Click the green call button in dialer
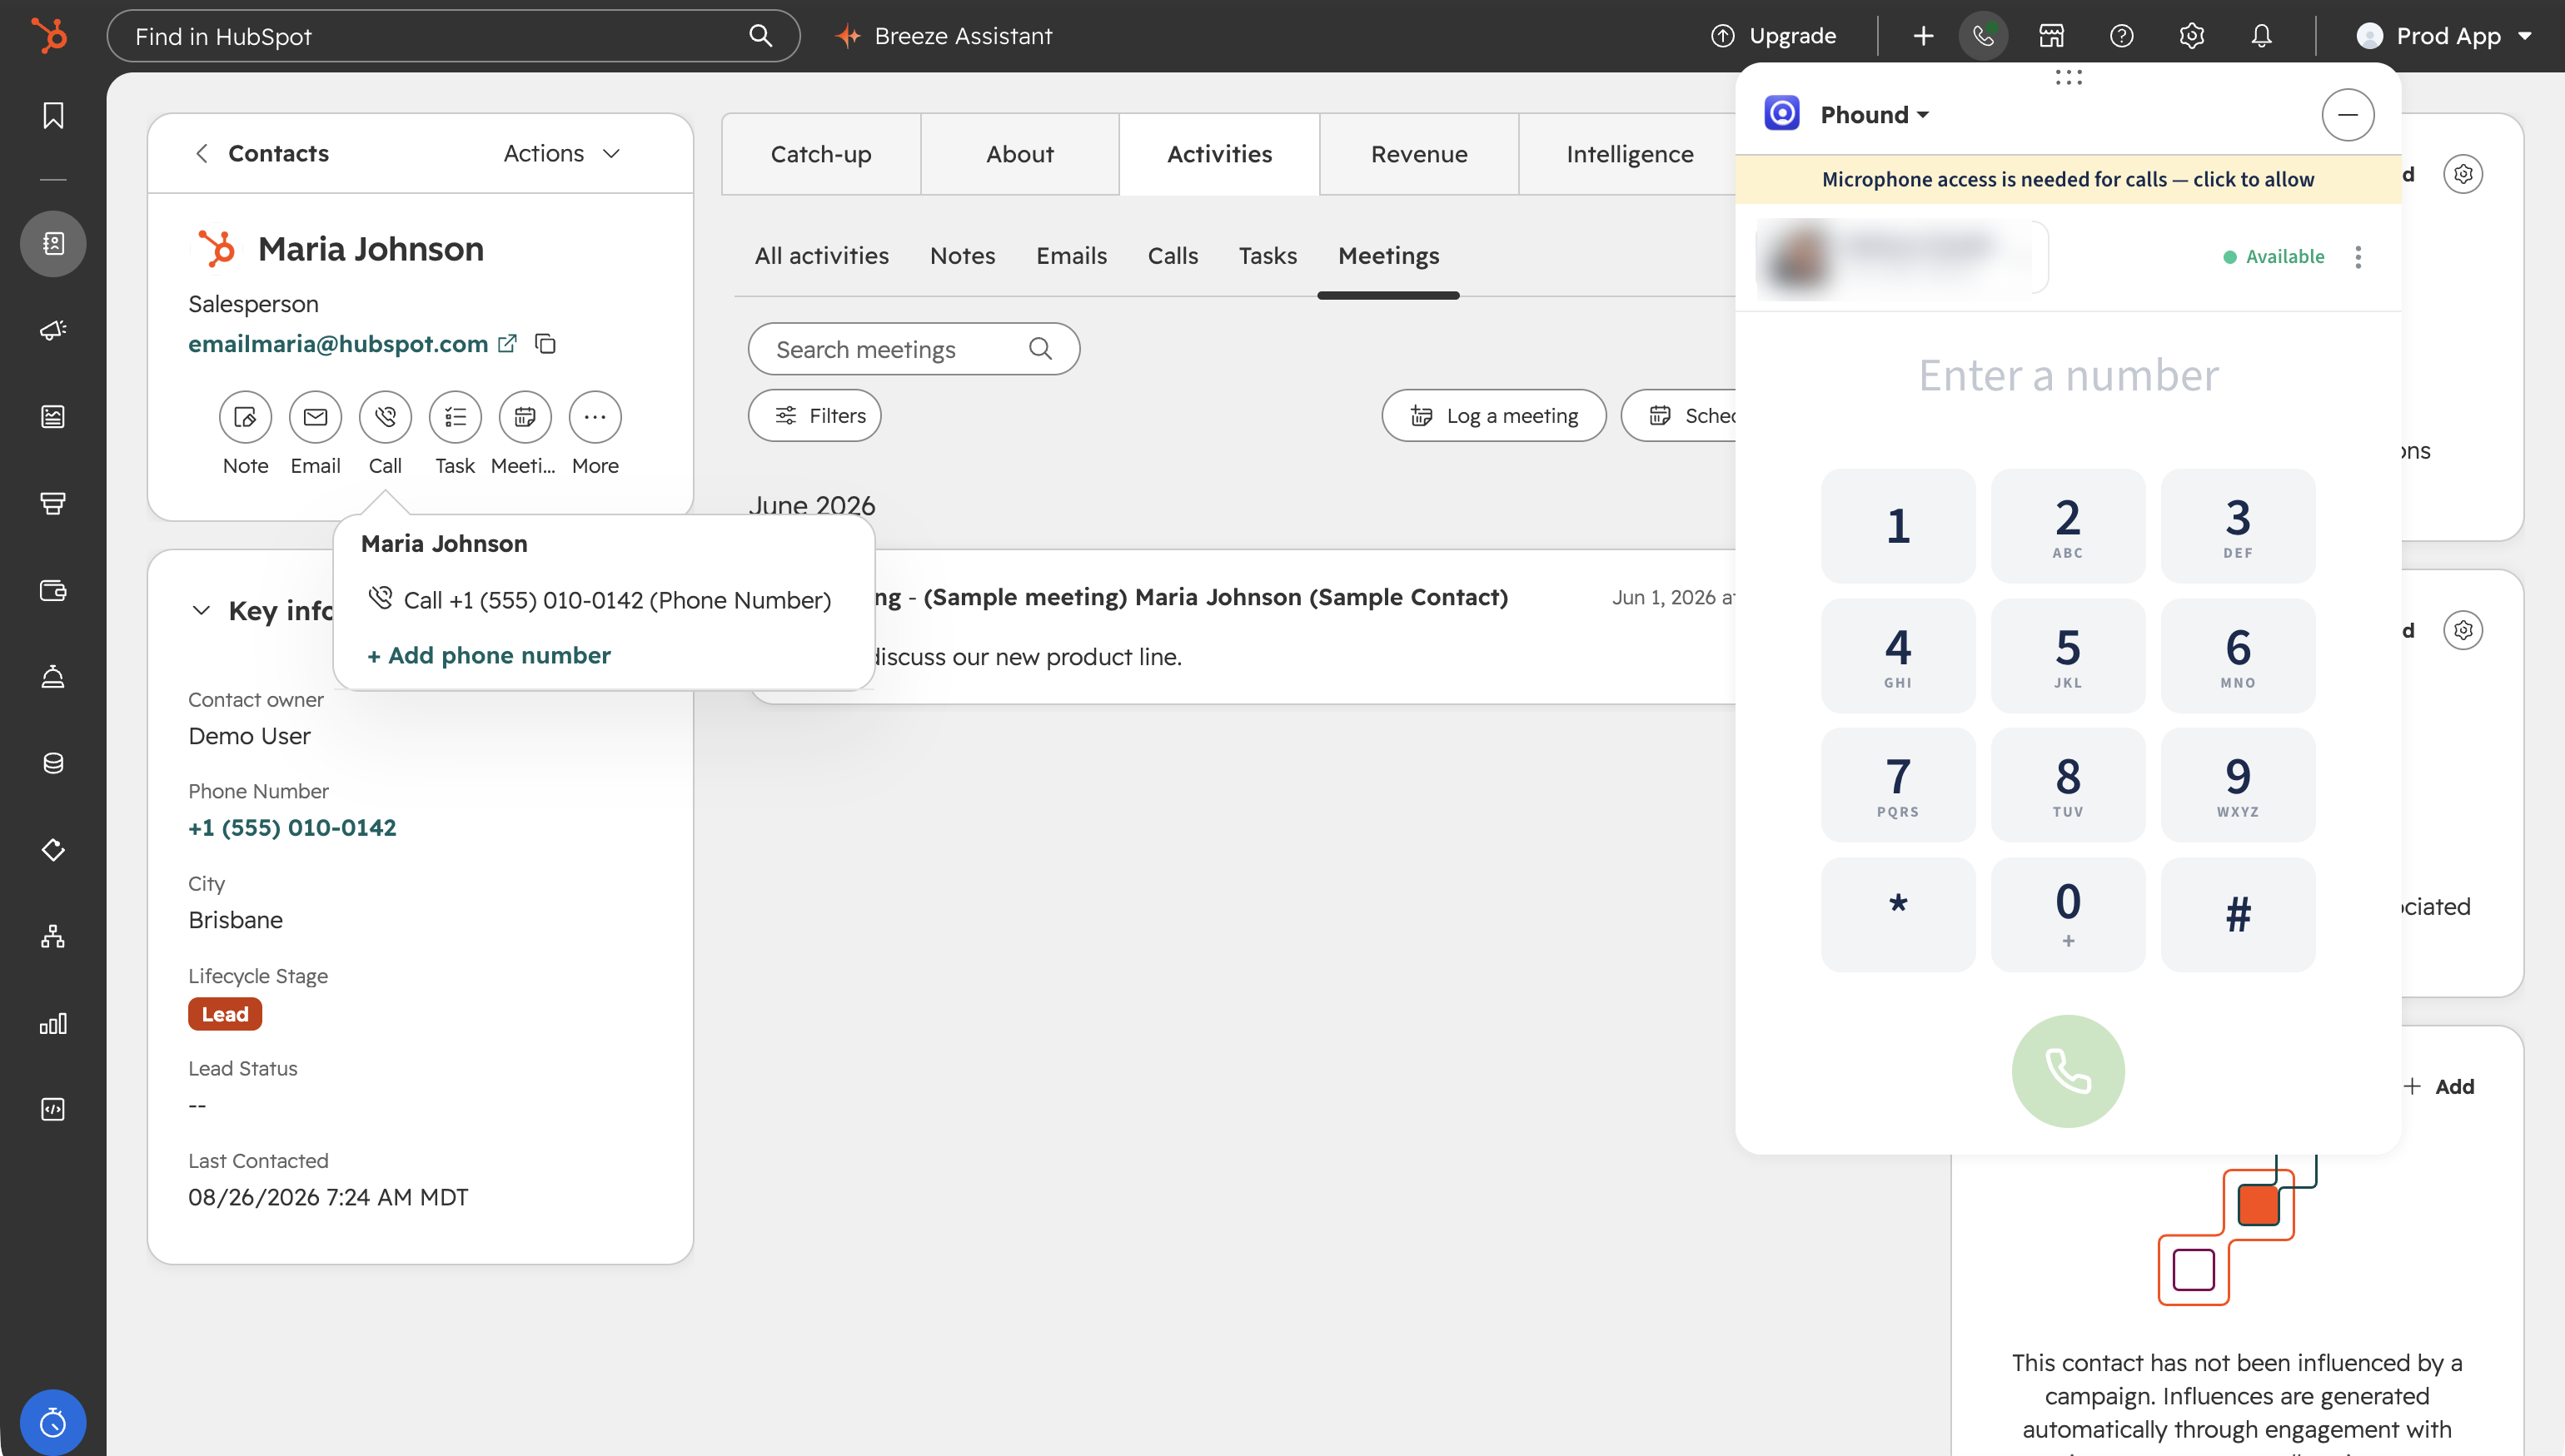Image resolution: width=2565 pixels, height=1456 pixels. coord(2068,1072)
